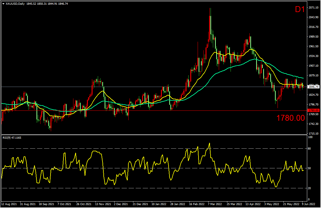This screenshot has height=208, width=321.
Task: Click the RSI scale value 80
Action: tap(309, 149)
